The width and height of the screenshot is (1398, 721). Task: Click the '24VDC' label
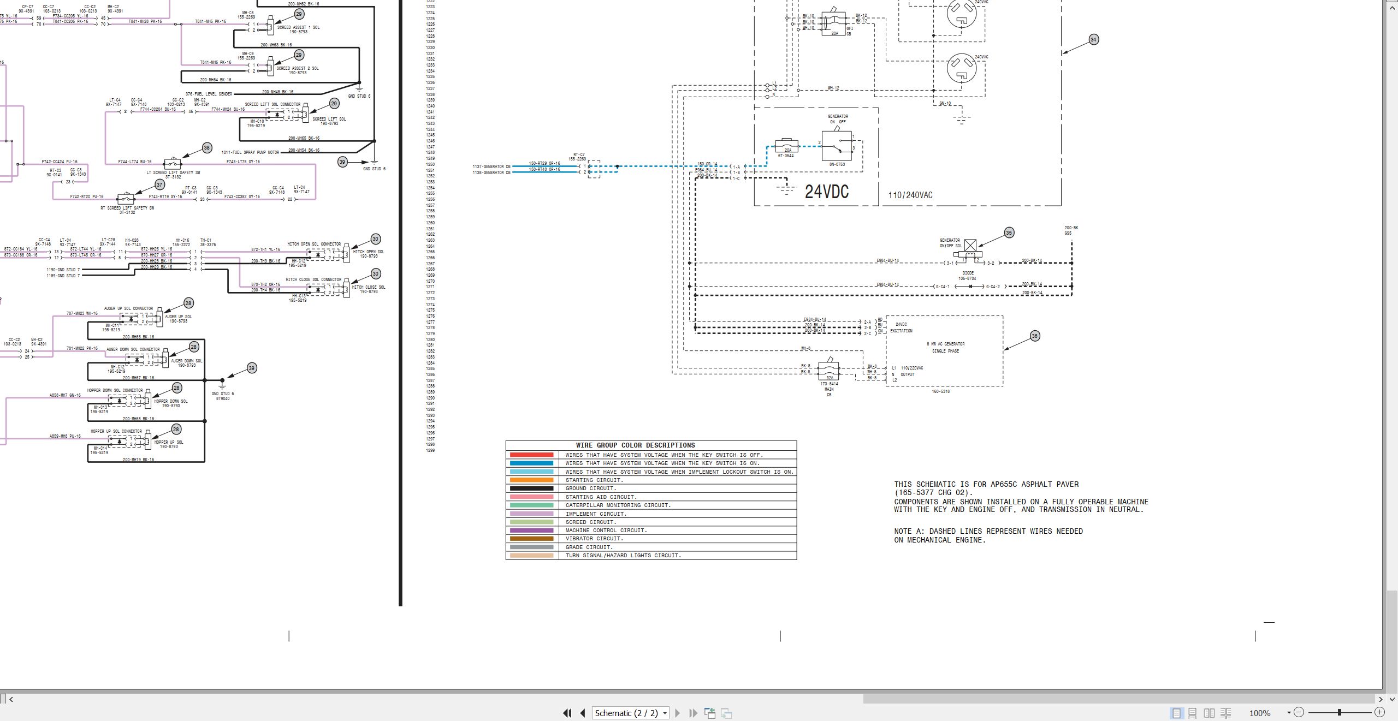pos(827,192)
